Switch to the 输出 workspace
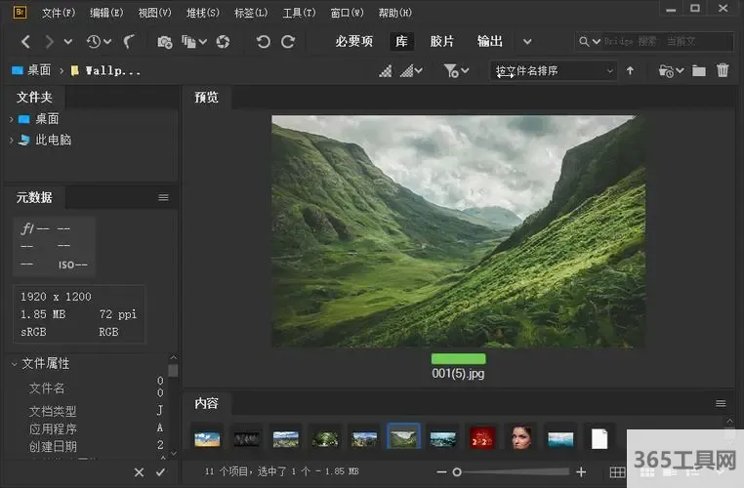This screenshot has height=488, width=744. (x=490, y=42)
